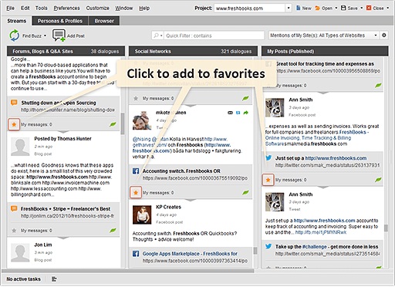Viewport: 395px width, 287px height.
Task: Click the retweet icon on mkotskinen's tweet
Action: 238,113
